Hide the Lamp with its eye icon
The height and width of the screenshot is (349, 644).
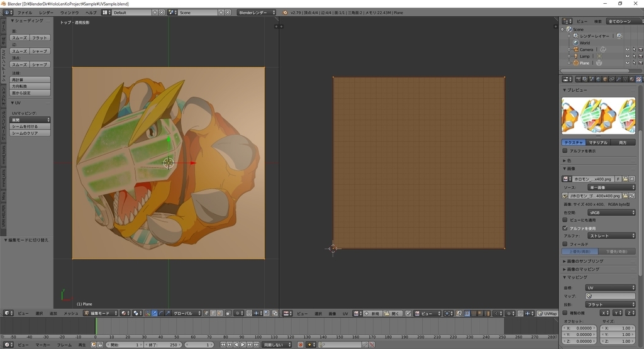(628, 56)
